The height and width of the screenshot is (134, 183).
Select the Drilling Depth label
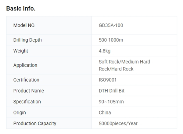(27, 40)
